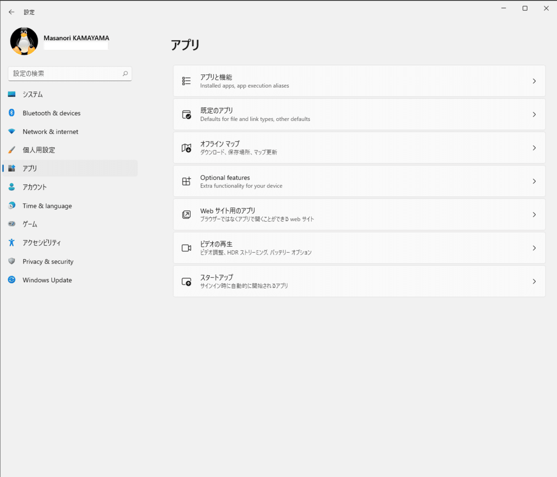The width and height of the screenshot is (557, 477).
Task: Select アカウント in the sidebar
Action: point(35,187)
